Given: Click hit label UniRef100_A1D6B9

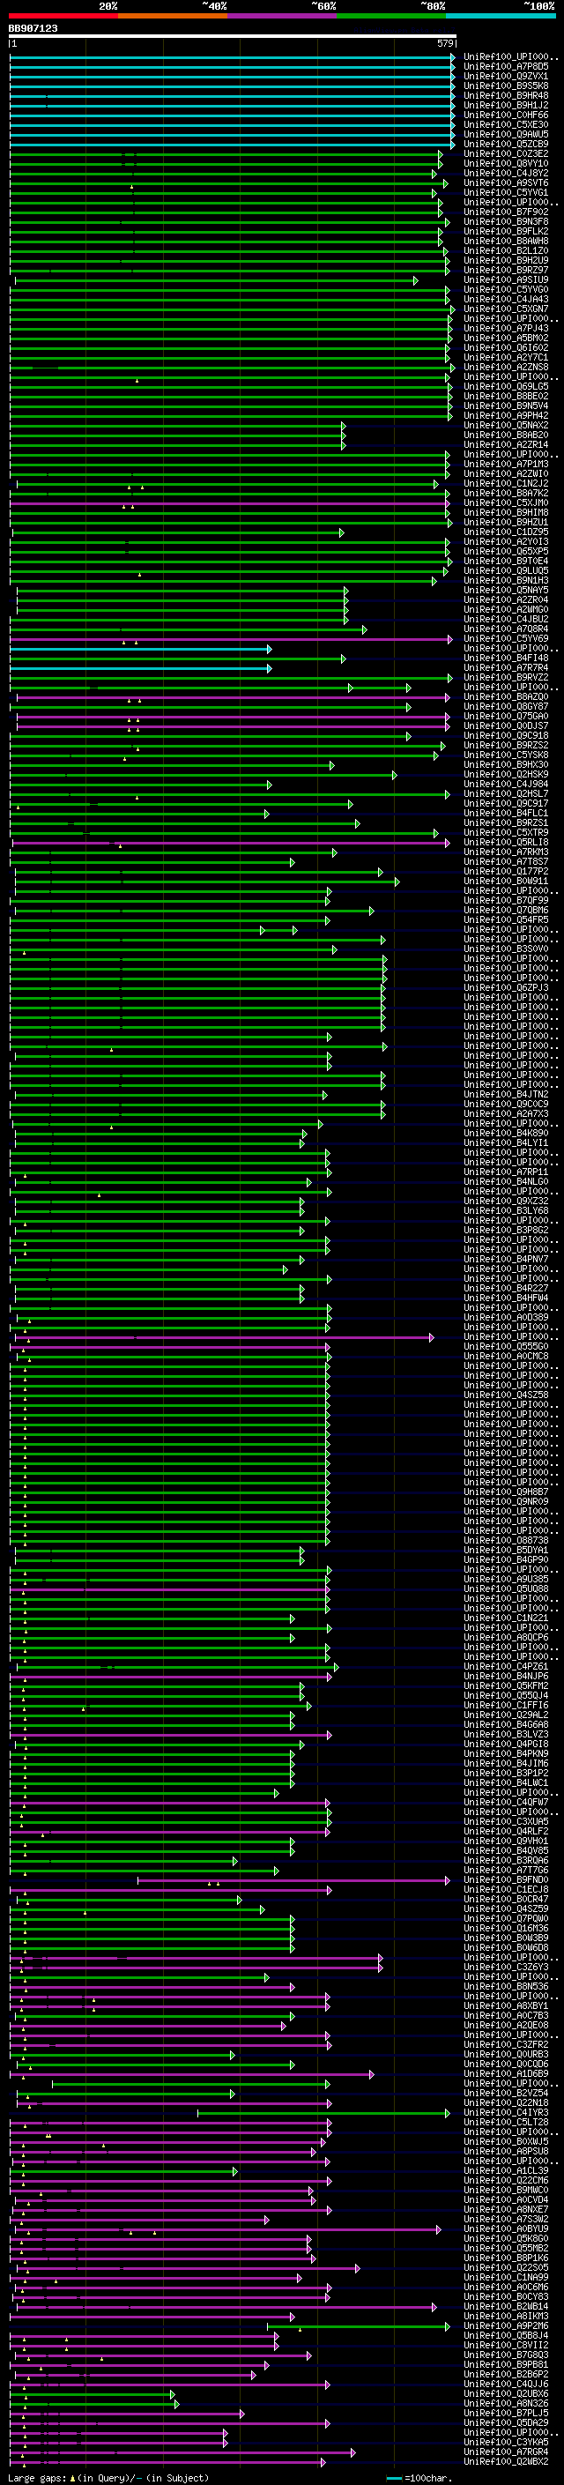Looking at the screenshot, I should click(x=506, y=2073).
